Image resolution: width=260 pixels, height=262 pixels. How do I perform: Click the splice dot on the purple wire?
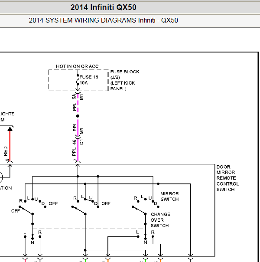point(78,116)
